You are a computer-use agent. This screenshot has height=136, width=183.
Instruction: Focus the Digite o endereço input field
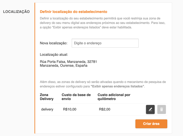coord(105,43)
